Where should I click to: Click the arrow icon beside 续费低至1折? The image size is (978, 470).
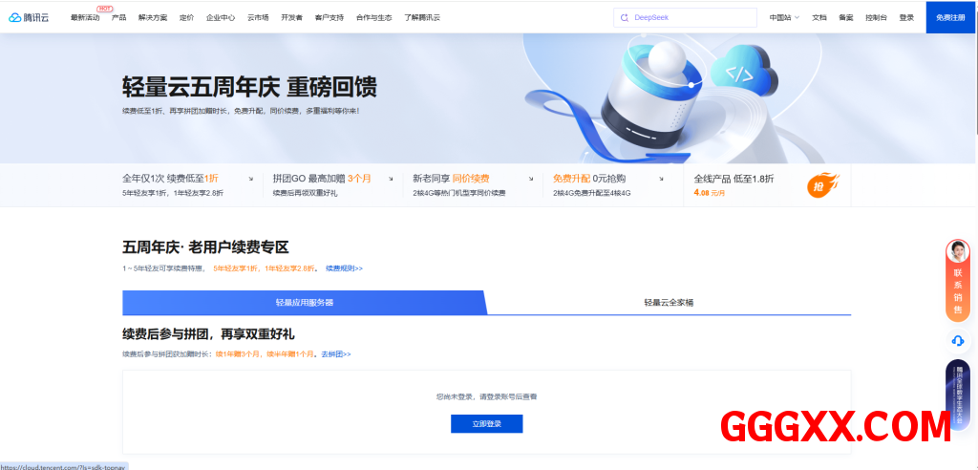[x=250, y=179]
